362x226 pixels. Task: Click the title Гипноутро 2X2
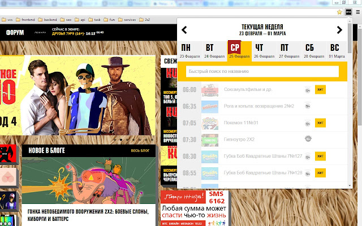(x=239, y=140)
